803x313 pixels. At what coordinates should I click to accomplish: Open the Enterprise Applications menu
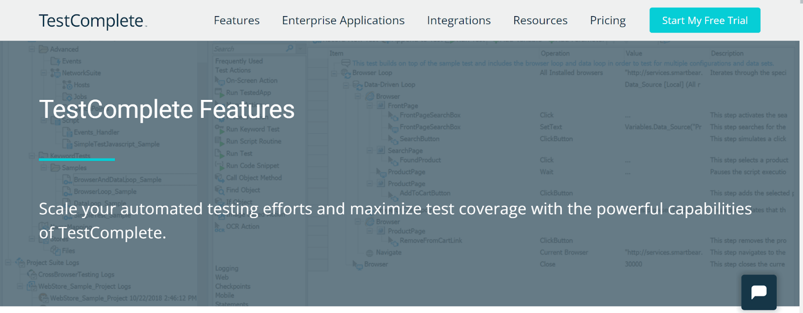point(343,21)
